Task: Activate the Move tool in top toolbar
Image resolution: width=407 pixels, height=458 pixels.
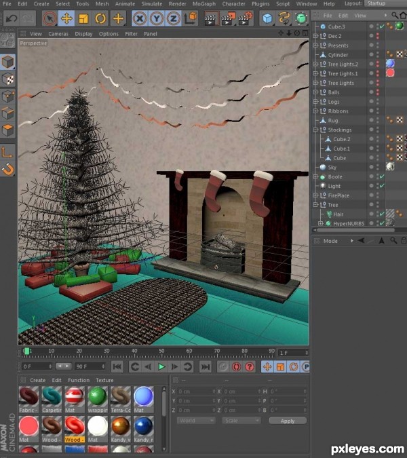Action: 66,19
